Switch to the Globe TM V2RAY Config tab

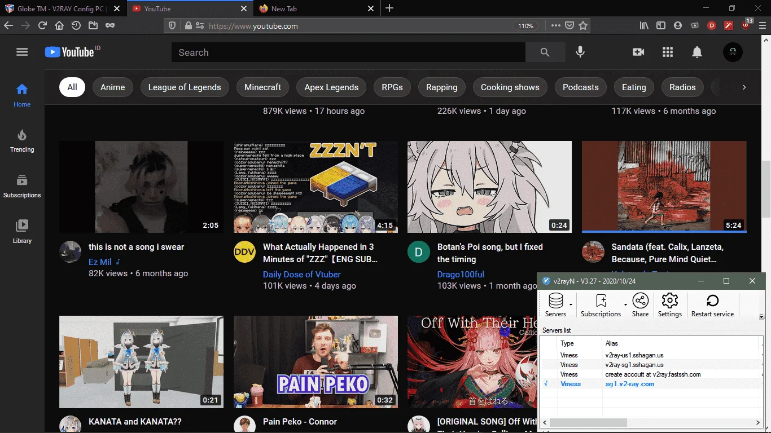(x=62, y=8)
